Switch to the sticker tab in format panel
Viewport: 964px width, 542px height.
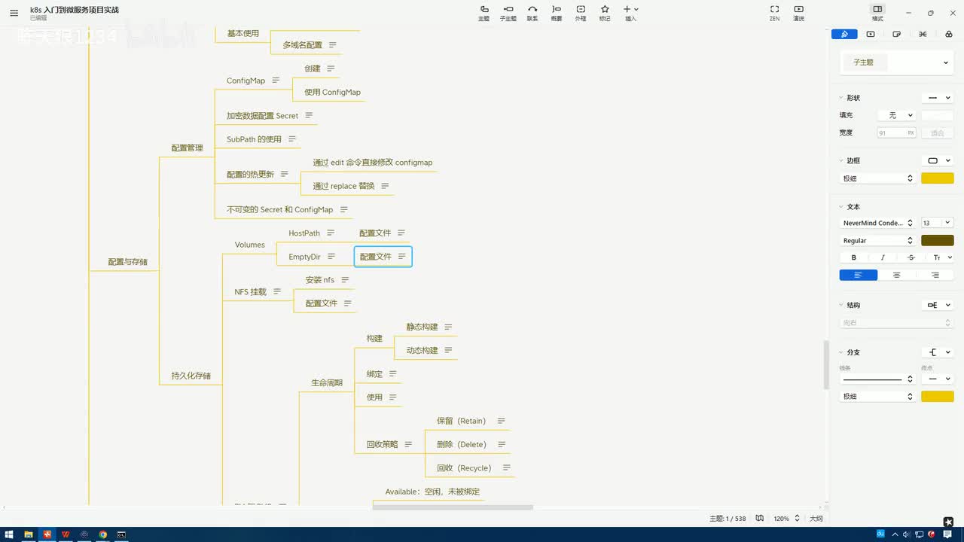coord(896,34)
